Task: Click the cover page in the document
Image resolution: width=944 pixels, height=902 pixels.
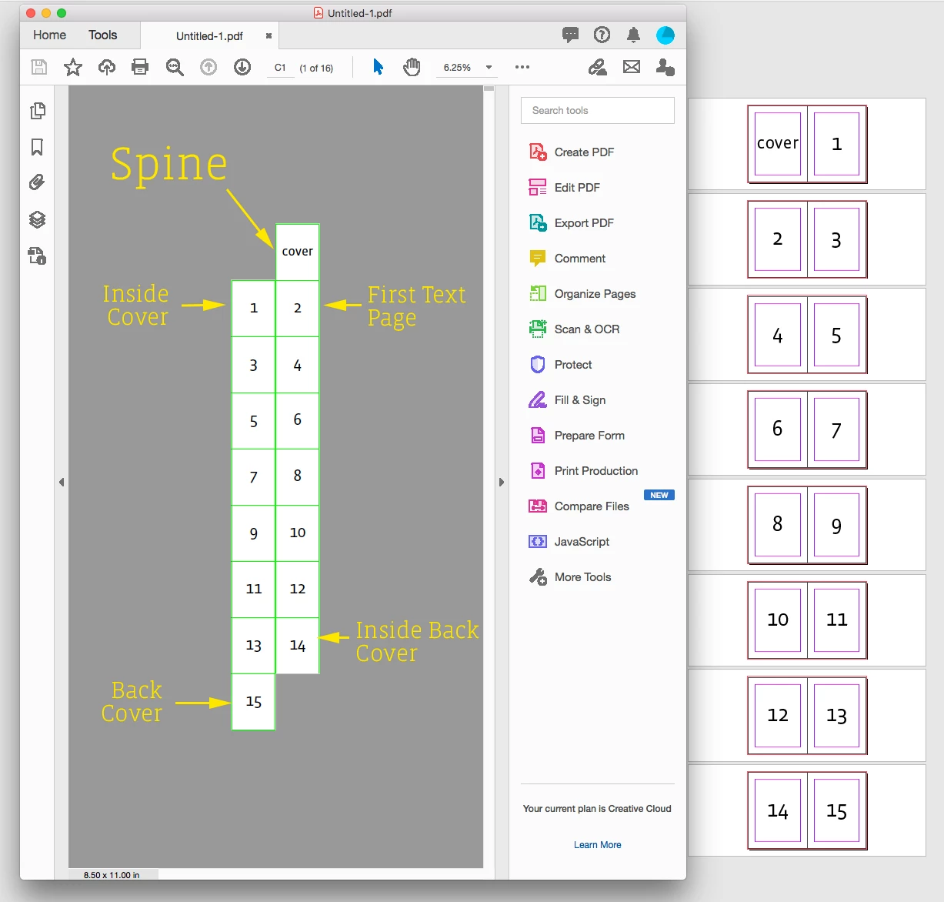Action: coord(298,252)
